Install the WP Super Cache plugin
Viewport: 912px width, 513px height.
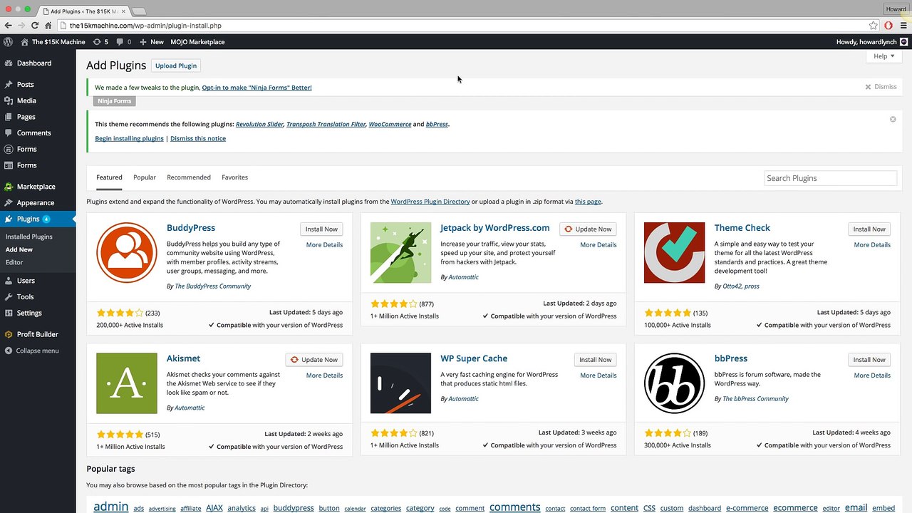pyautogui.click(x=596, y=360)
